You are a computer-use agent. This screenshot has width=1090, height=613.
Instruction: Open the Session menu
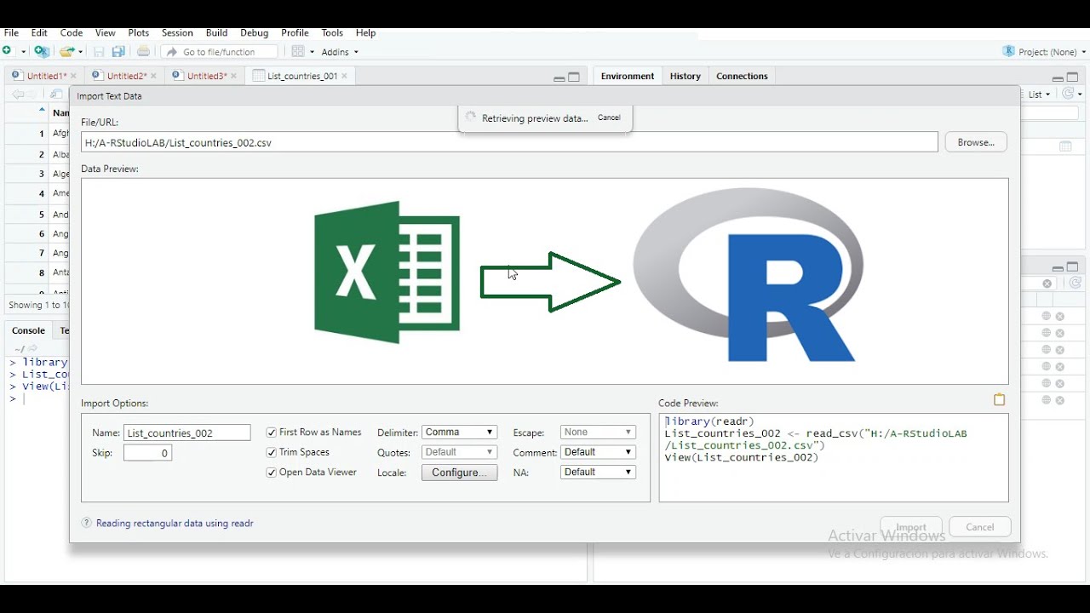pos(177,32)
